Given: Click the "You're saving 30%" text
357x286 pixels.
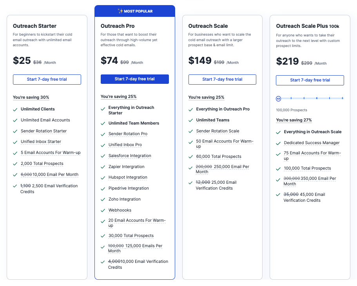Looking at the screenshot, I should 31,98.
